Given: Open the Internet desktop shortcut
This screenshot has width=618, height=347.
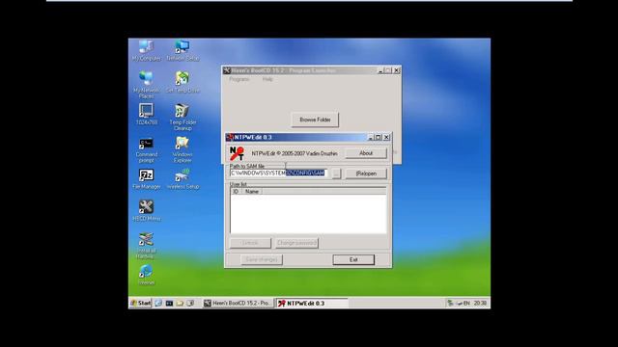Looking at the screenshot, I should tap(146, 275).
